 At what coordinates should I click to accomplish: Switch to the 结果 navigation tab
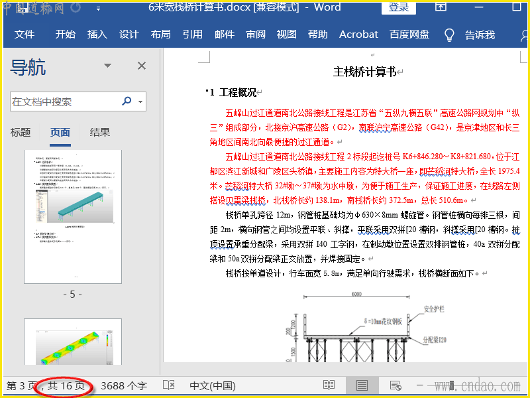(x=100, y=132)
